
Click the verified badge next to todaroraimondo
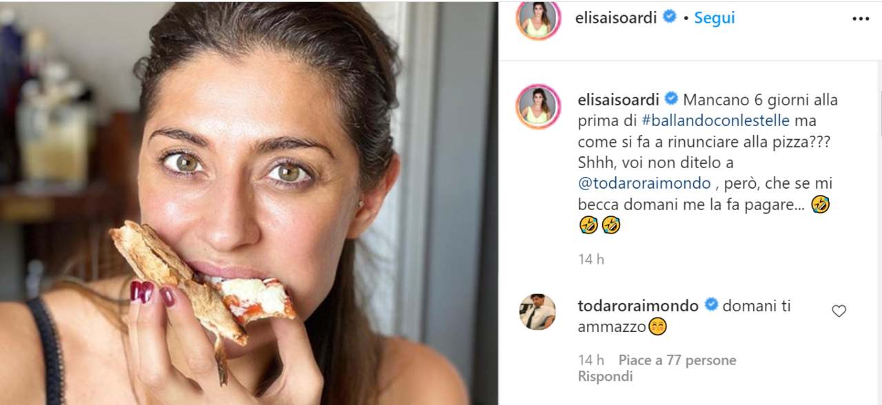tap(712, 306)
